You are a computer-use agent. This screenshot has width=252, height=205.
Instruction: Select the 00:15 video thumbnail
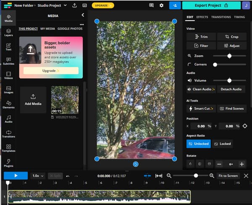[x=65, y=100]
